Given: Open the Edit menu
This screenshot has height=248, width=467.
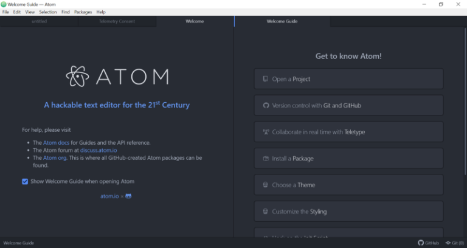Looking at the screenshot, I should point(17,12).
